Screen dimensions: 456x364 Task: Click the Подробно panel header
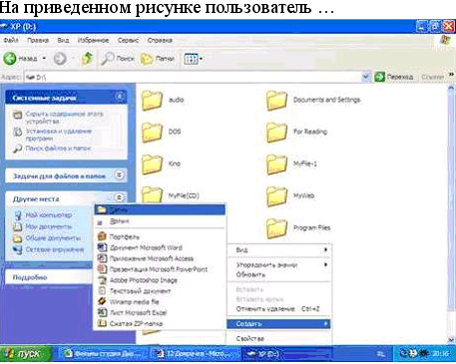click(49, 277)
